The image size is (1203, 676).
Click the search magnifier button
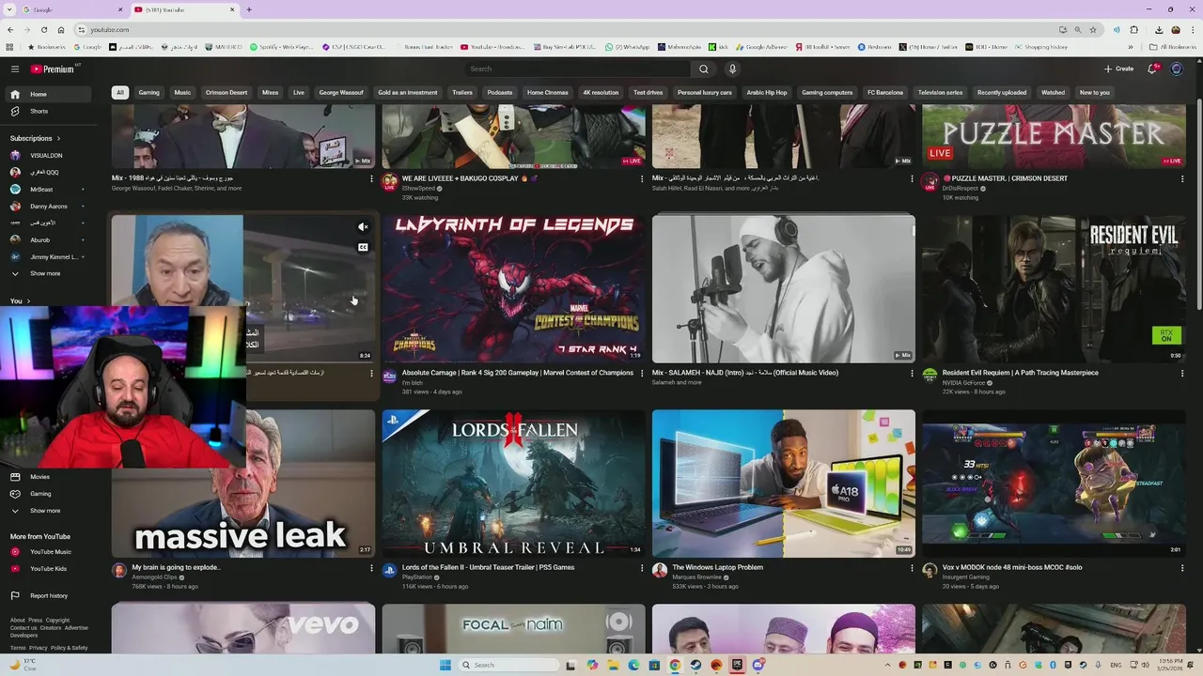(703, 69)
